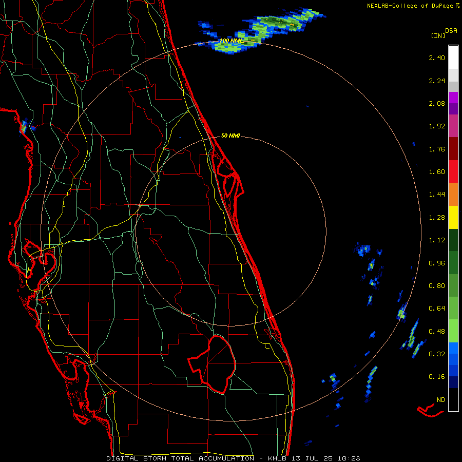Screen dimensions: 462x462
Task: Pick the black ND swatch at the bar's bottom
Action: (453, 399)
